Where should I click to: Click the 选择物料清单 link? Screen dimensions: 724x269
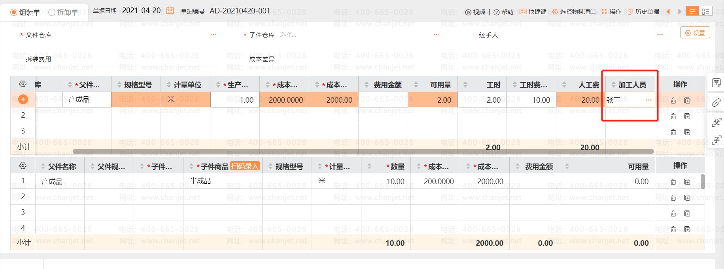coord(574,12)
